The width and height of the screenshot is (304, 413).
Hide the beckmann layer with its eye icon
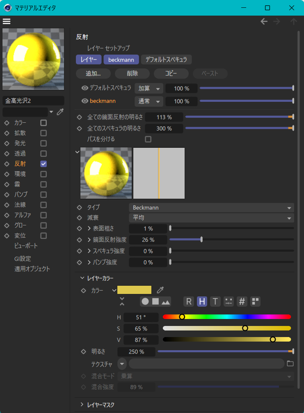click(x=85, y=101)
